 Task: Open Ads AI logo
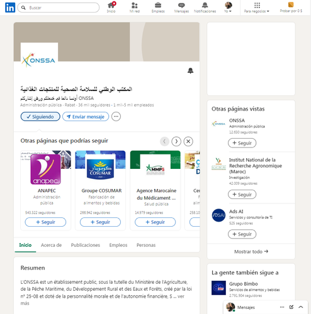click(218, 215)
